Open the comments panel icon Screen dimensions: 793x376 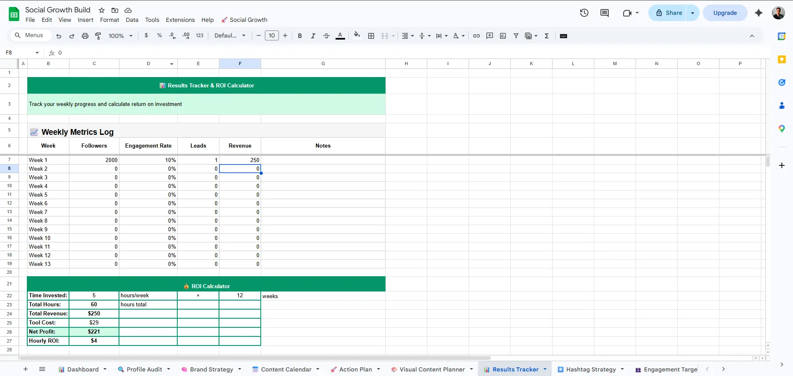coord(605,13)
